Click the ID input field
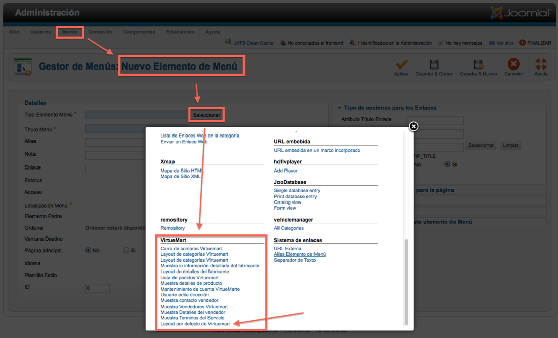Image resolution: width=558 pixels, height=338 pixels. 97,288
